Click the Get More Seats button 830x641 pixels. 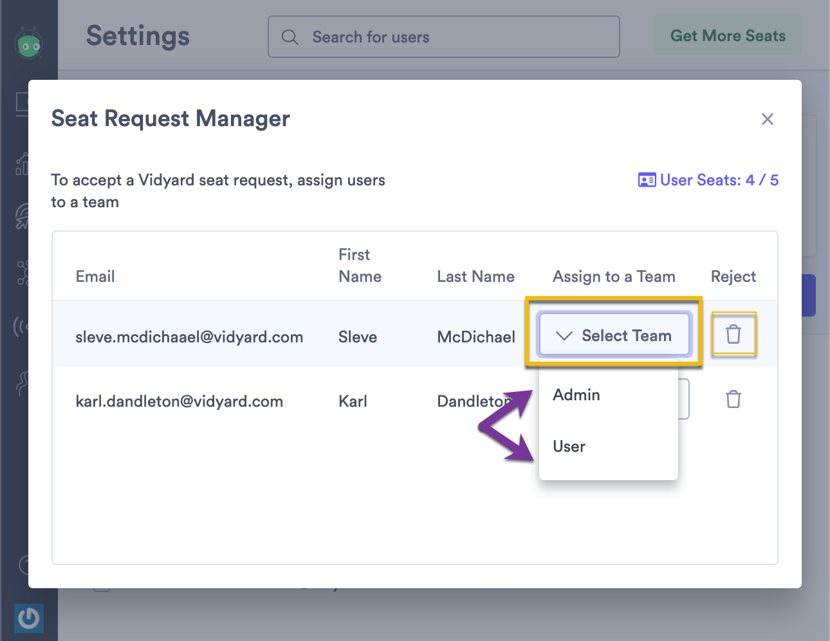click(728, 36)
